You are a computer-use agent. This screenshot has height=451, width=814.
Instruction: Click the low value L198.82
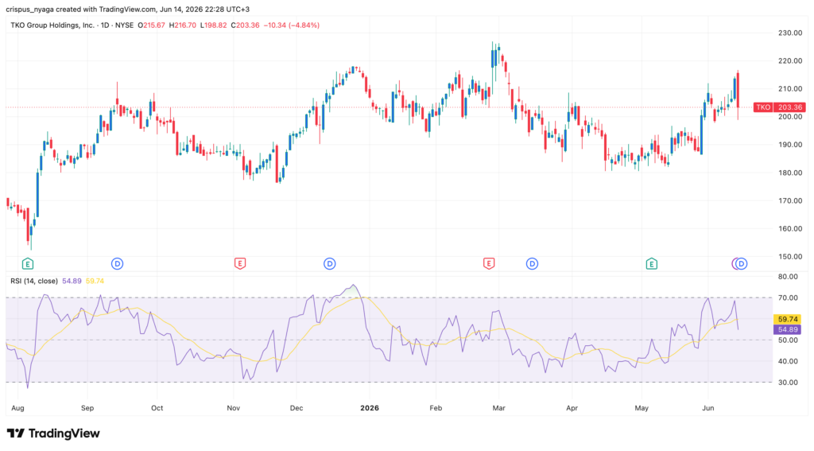coord(213,25)
